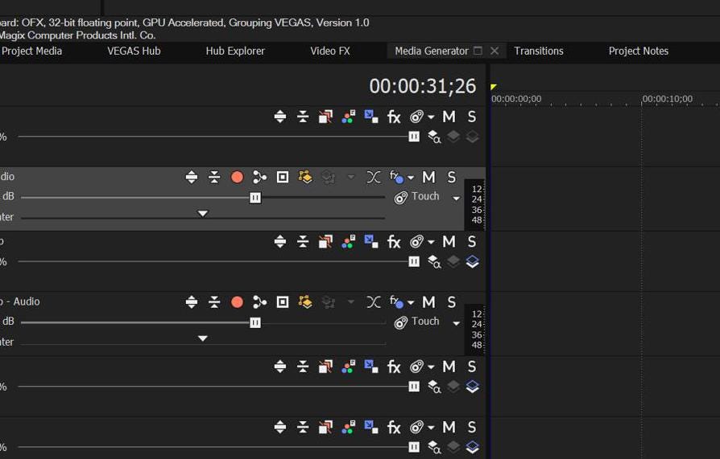Click the yellow layers icon on '- Audio' track

(305, 301)
